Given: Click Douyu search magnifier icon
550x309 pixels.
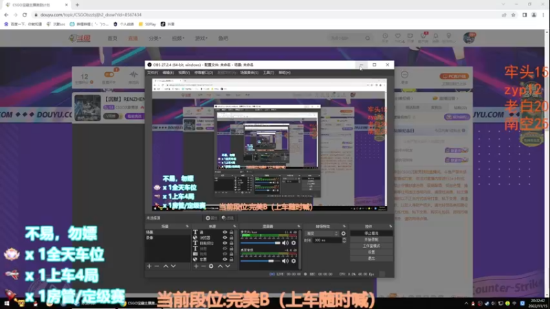Looking at the screenshot, I should pyautogui.click(x=368, y=38).
